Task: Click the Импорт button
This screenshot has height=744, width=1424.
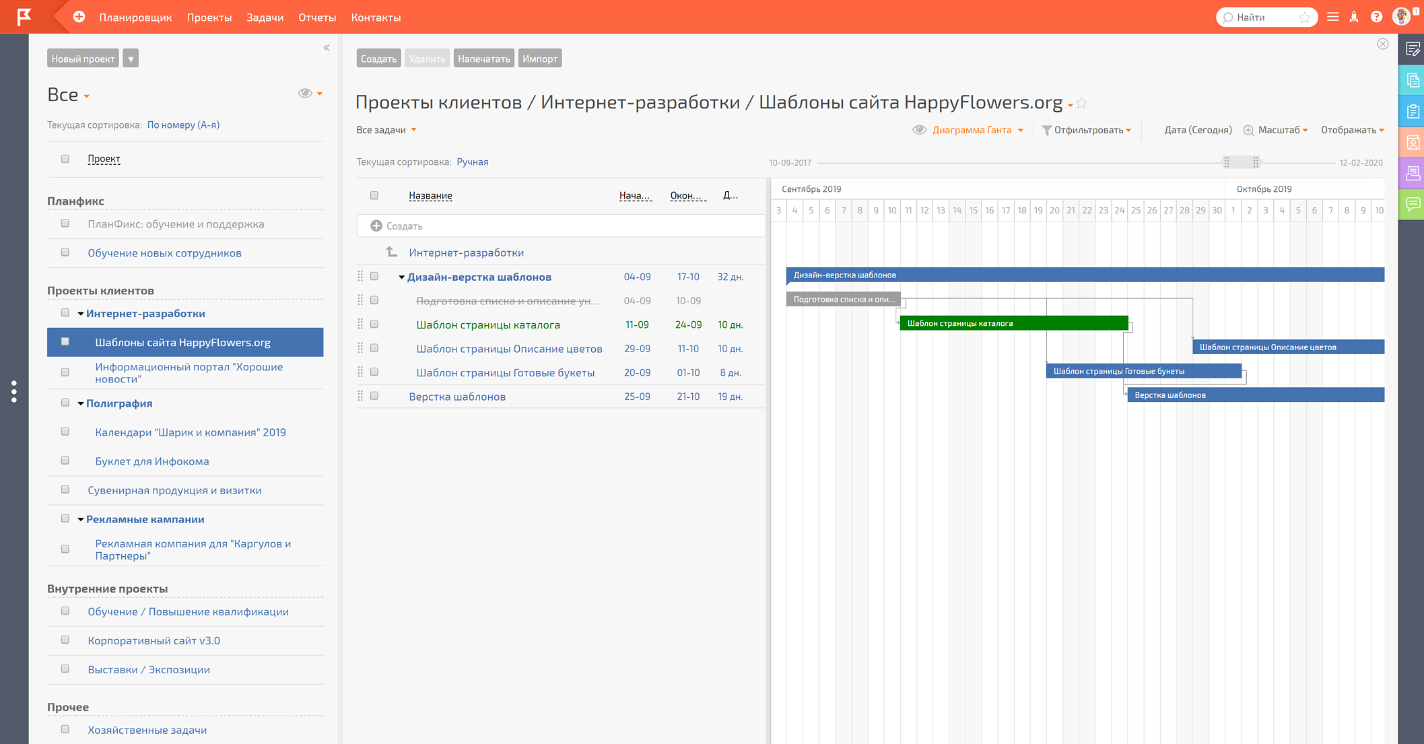Action: 539,59
